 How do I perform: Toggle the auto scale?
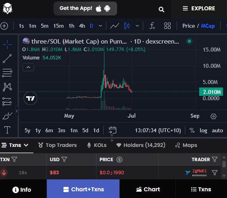coord(217,130)
